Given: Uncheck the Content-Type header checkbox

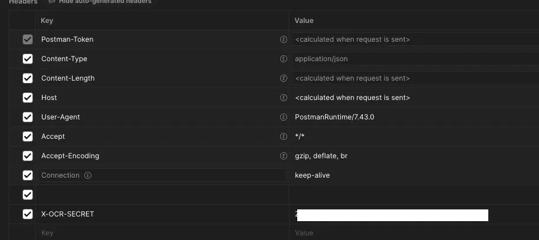Looking at the screenshot, I should point(28,59).
